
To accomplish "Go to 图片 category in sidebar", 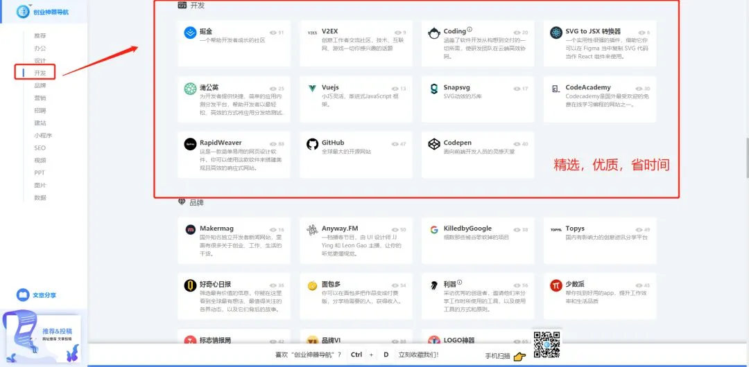I will [40, 185].
